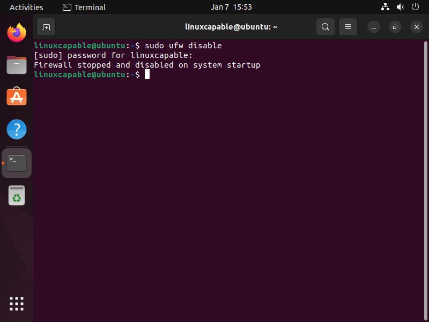Open the Help application icon
The width and height of the screenshot is (429, 322).
(17, 129)
